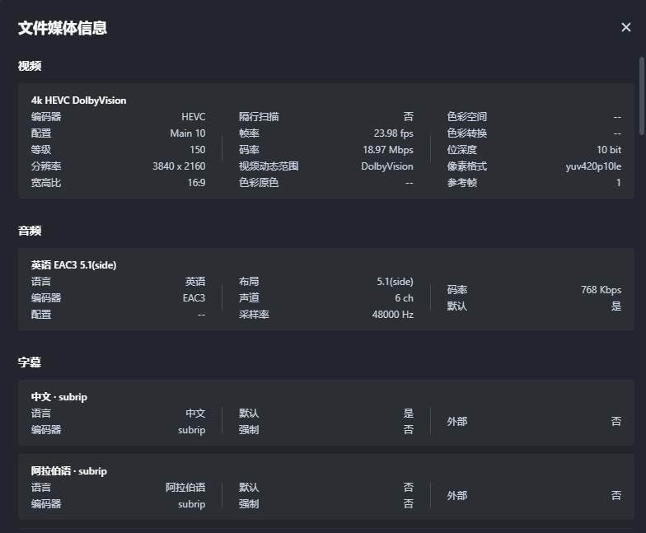
Task: Click the 中文 · subrip subtitle title
Action: 59,397
